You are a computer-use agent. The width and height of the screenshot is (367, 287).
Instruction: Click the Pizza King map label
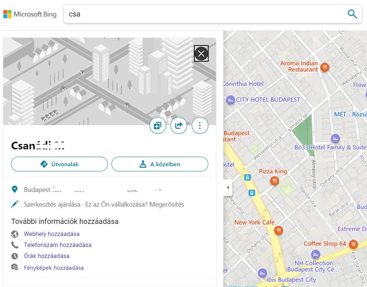coord(273,171)
